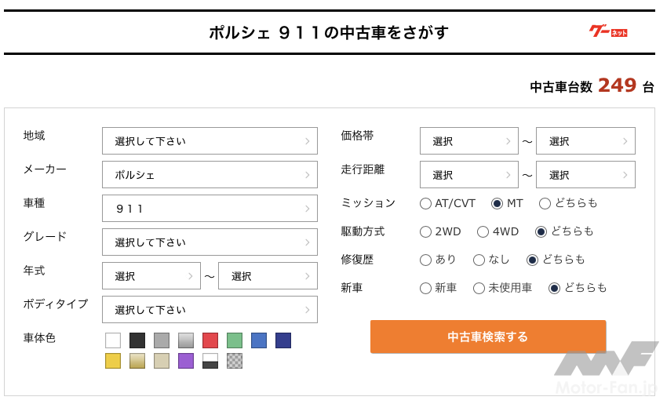This screenshot has height=404, width=667.
Task: Select the green body color swatch
Action: (x=235, y=340)
